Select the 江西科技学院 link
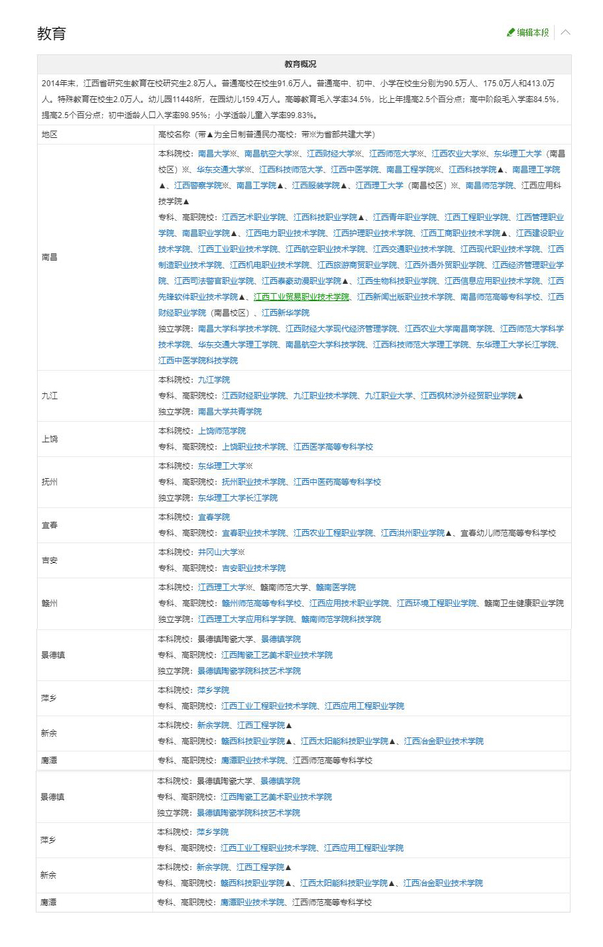Screen dimensions: 603x947 coord(472,170)
